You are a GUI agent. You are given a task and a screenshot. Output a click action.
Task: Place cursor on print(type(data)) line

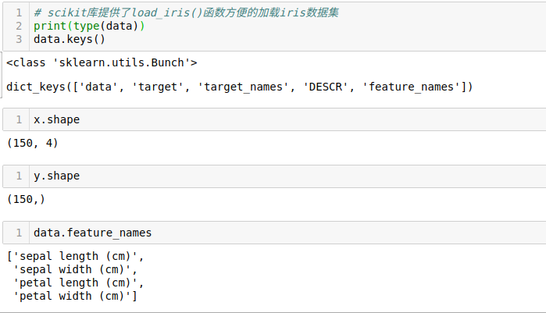(89, 26)
